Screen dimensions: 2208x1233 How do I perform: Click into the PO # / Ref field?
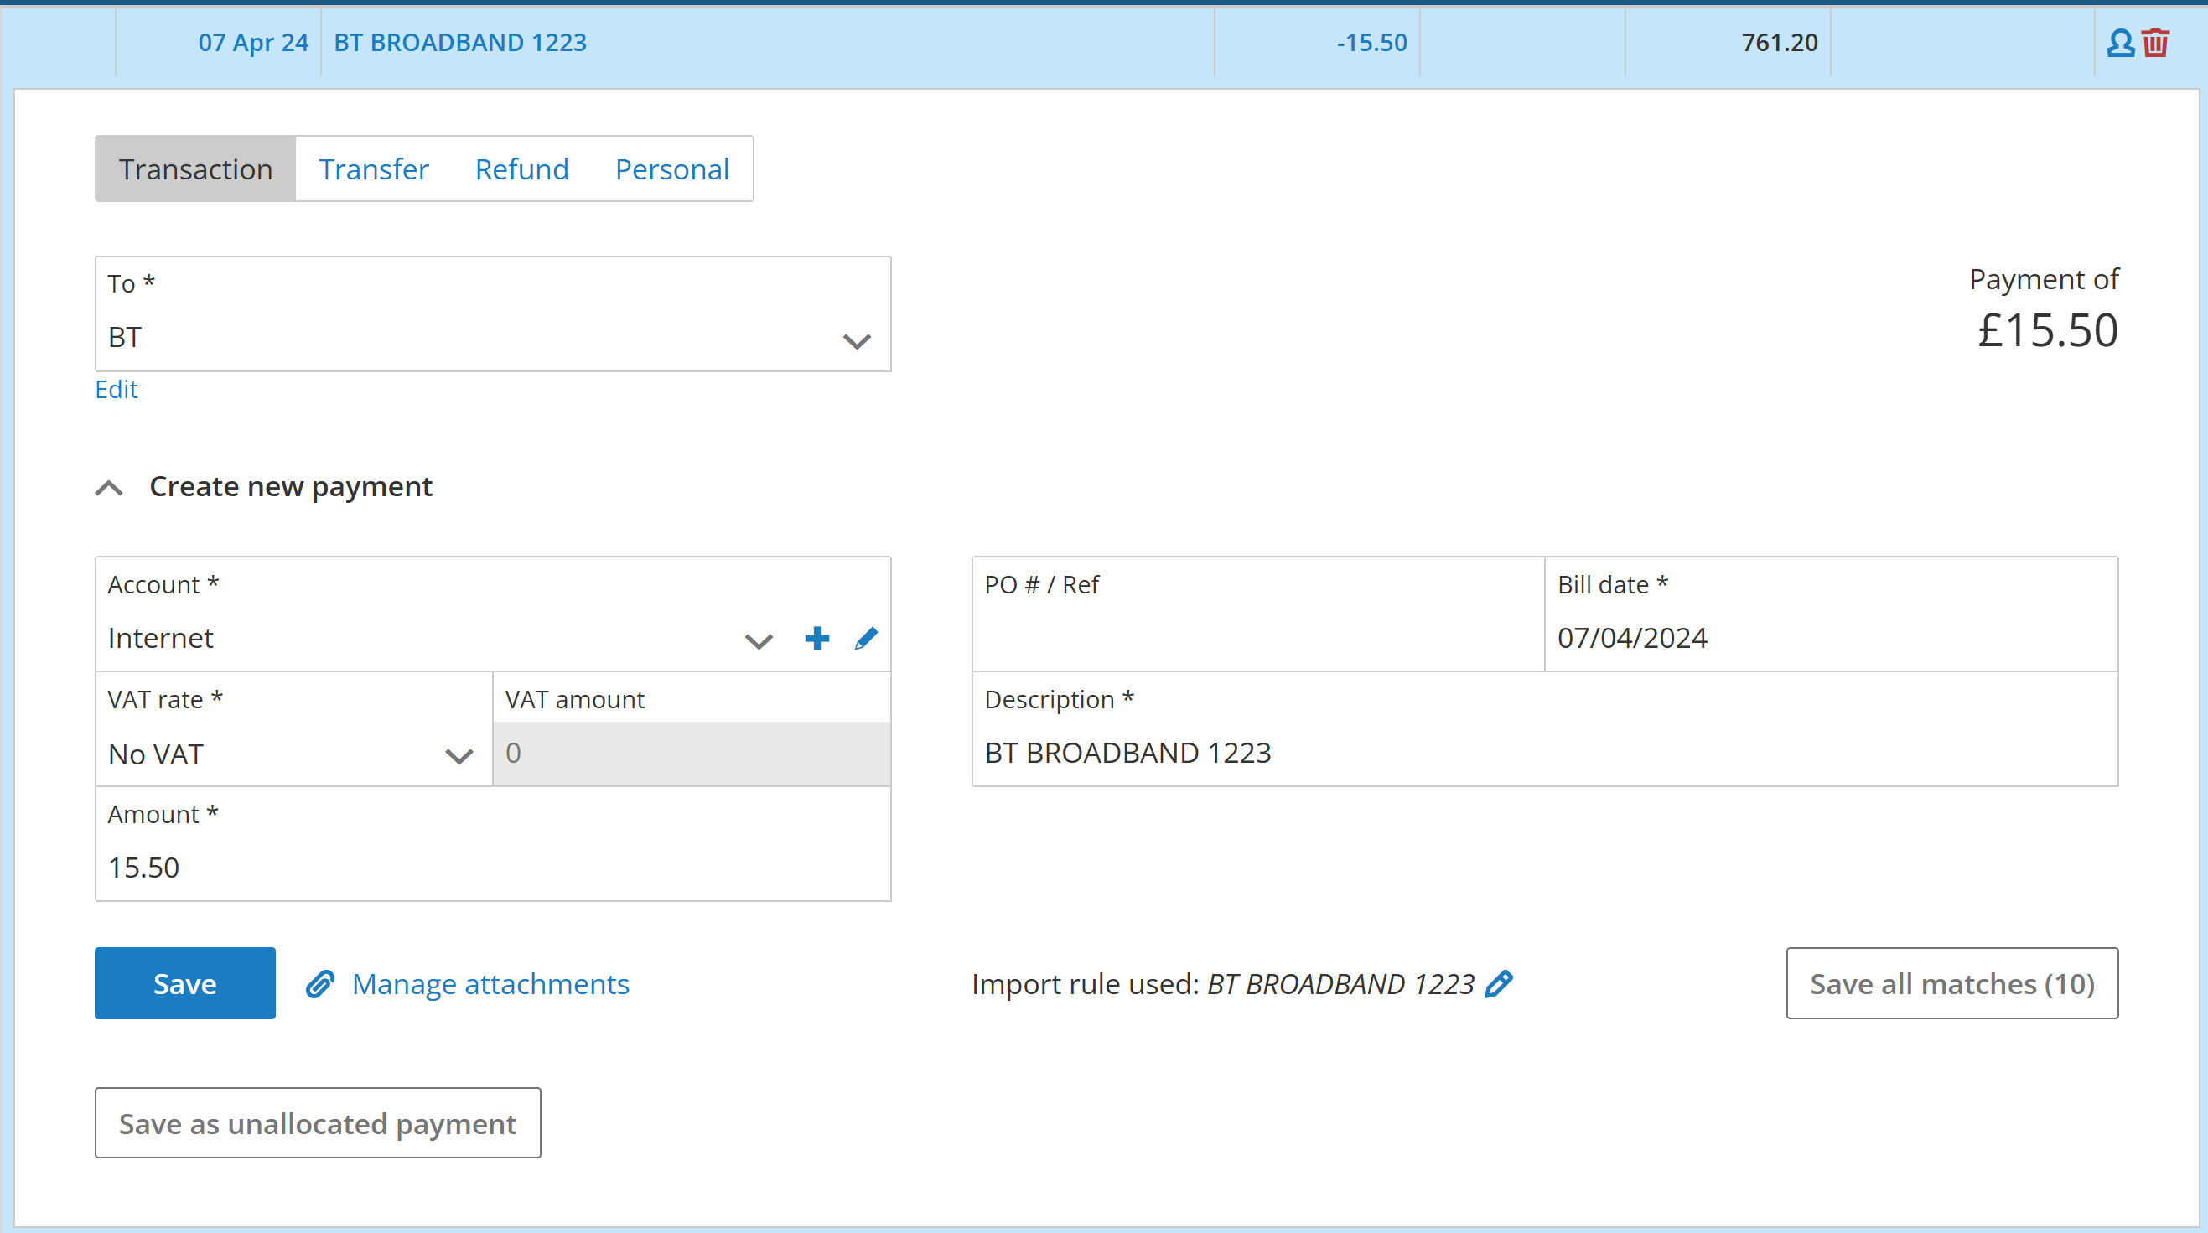pos(1257,639)
